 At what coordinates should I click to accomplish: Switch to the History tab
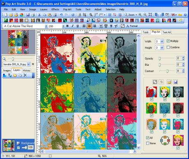pos(26,70)
